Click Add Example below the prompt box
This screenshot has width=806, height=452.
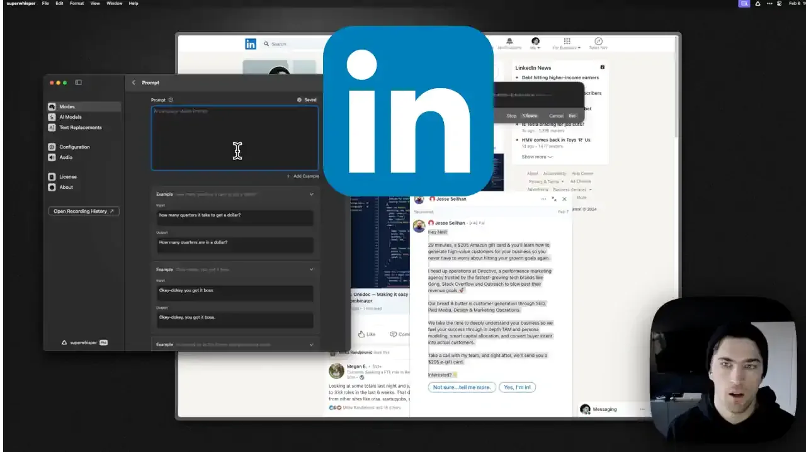303,176
